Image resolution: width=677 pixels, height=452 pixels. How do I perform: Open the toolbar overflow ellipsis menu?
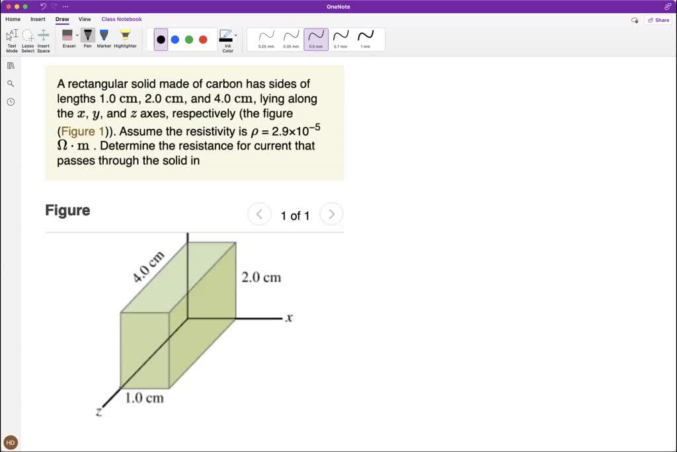pos(64,7)
